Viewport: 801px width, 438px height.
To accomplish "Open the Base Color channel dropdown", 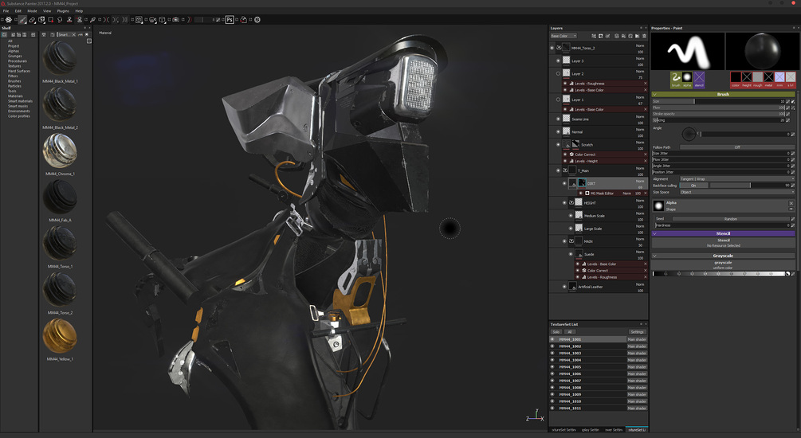I will 563,36.
